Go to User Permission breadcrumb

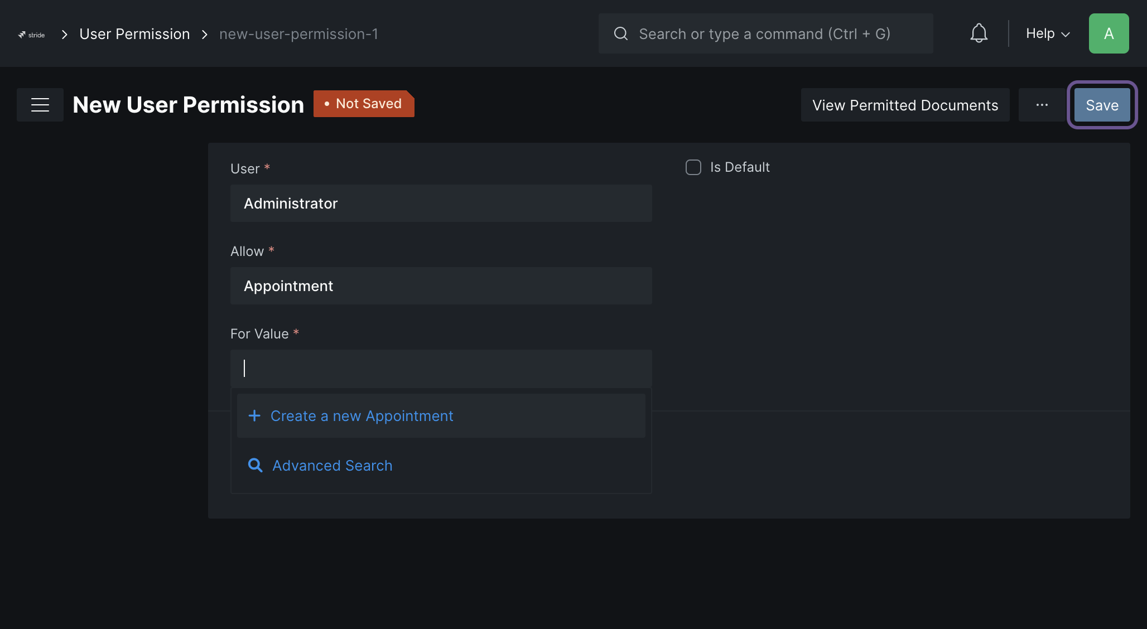tap(134, 34)
